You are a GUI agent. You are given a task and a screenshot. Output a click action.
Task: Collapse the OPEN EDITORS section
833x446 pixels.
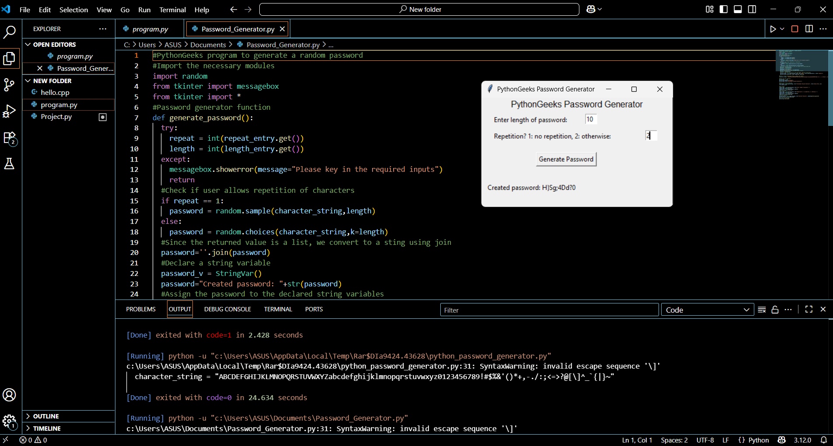54,45
